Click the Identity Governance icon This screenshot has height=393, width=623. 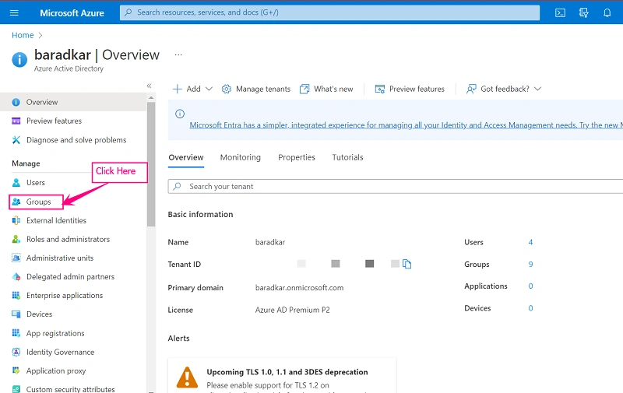click(16, 352)
